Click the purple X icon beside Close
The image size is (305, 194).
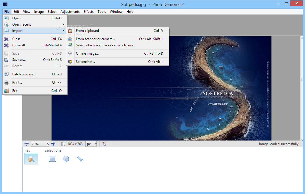click(x=6, y=39)
